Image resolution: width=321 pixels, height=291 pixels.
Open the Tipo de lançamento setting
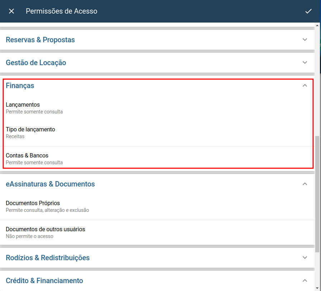coord(157,133)
